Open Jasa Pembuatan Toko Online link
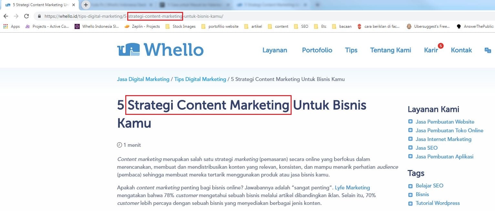The height and width of the screenshot is (211, 495). point(449,130)
